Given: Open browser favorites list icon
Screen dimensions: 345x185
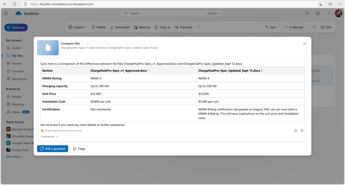Looking at the screenshot, I should (x=330, y=4).
